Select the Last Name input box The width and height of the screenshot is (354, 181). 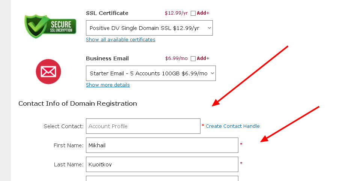162,165
